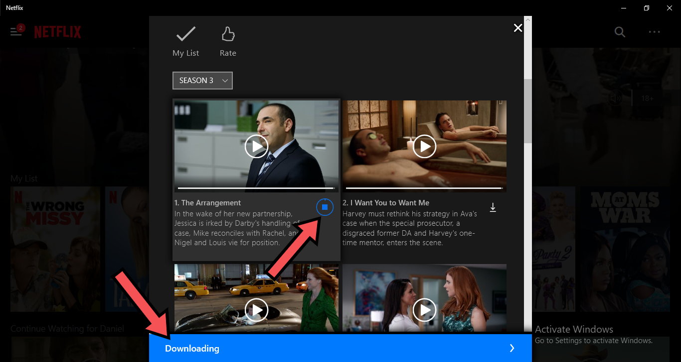
Task: Play episode 2 I Want You to Want Me
Action: tap(425, 147)
